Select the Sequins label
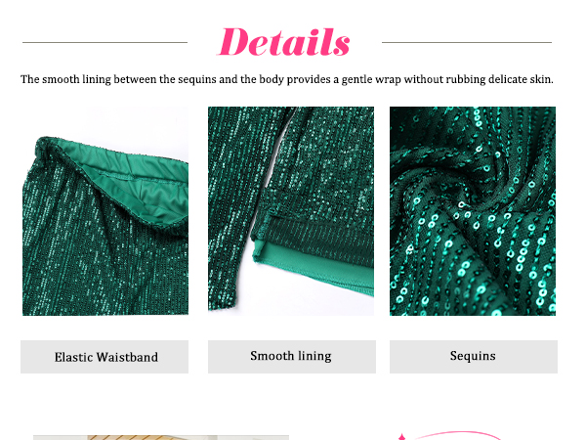The height and width of the screenshot is (440, 586). click(x=474, y=357)
